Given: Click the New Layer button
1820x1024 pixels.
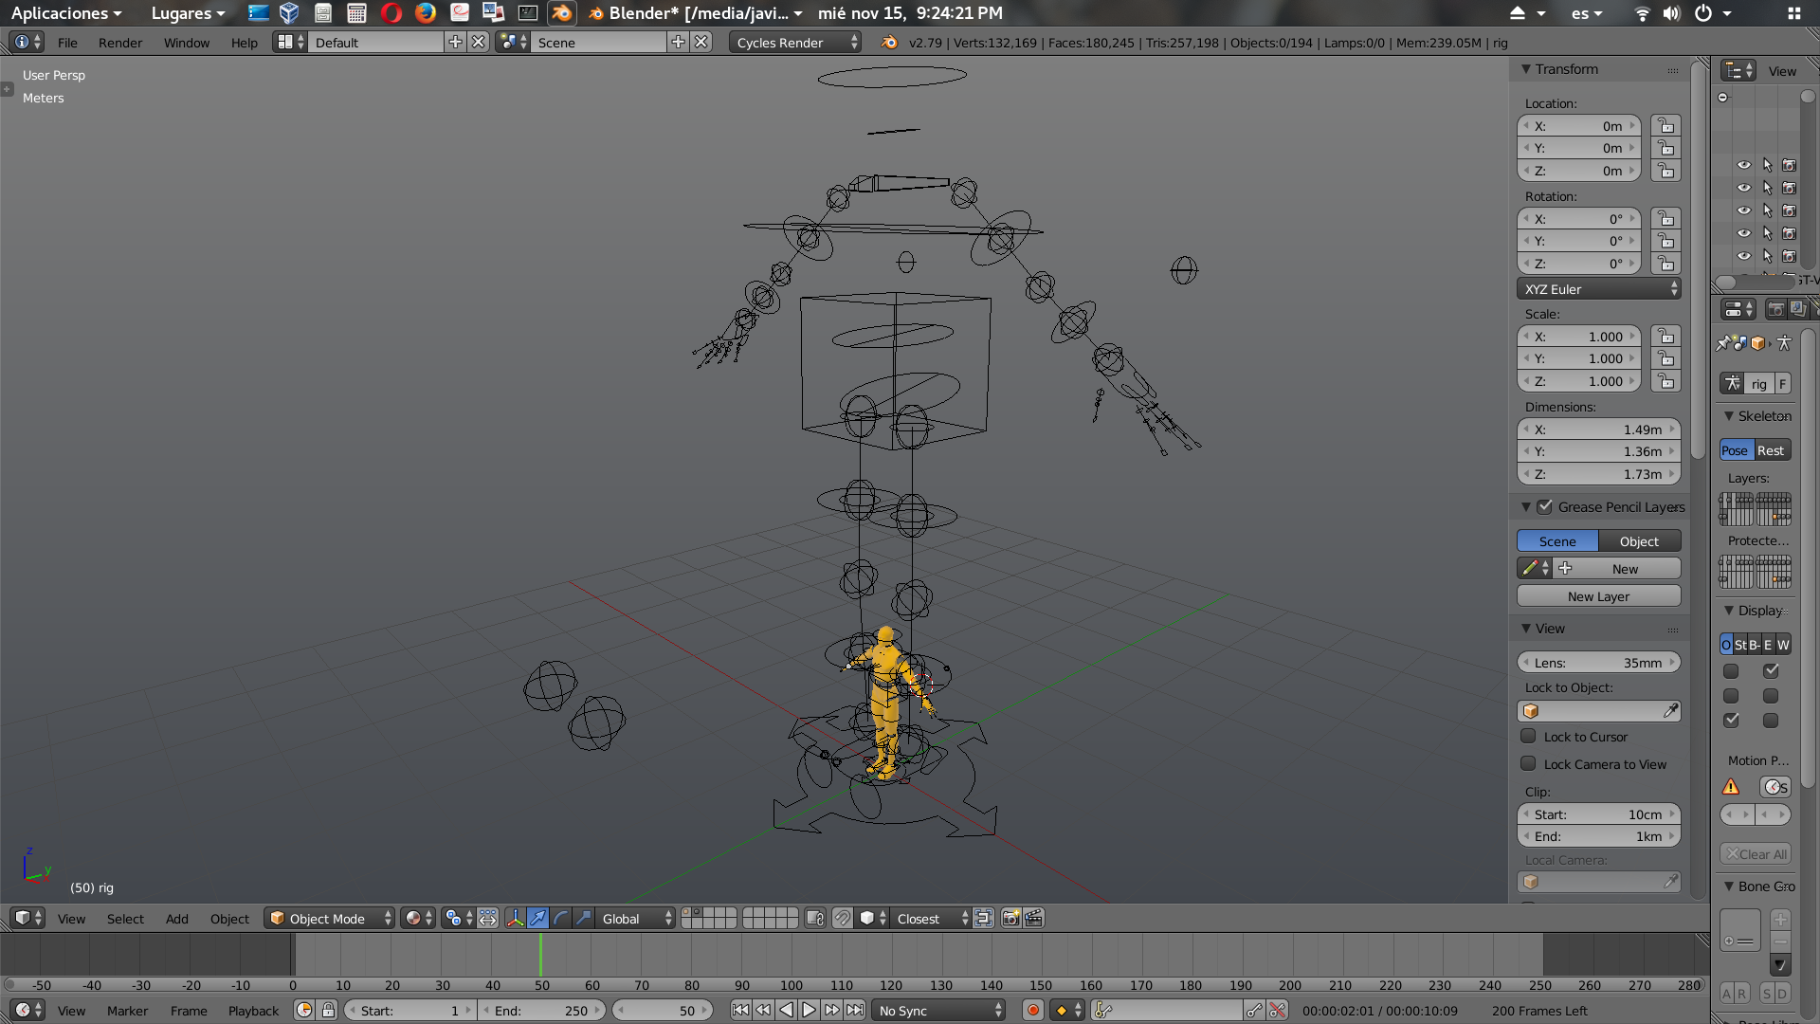Looking at the screenshot, I should [x=1598, y=596].
